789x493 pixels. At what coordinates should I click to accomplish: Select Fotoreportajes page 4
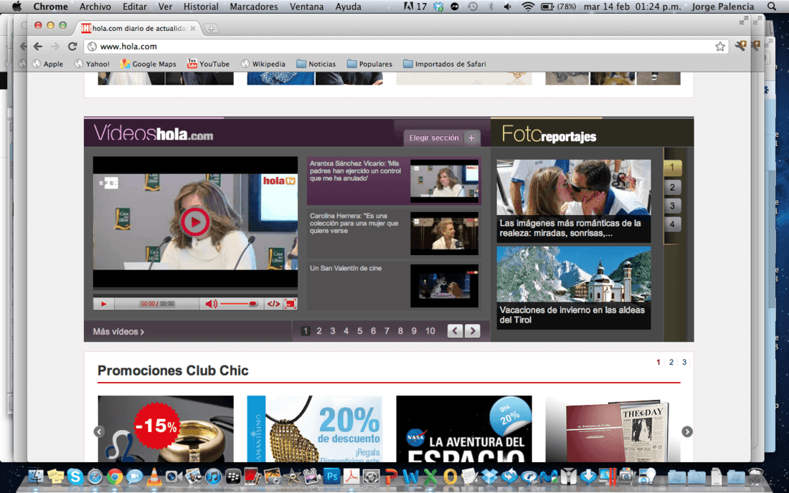(x=672, y=224)
